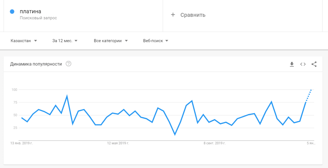
Task: Expand the За 12 мес. time range
Action: click(x=65, y=41)
